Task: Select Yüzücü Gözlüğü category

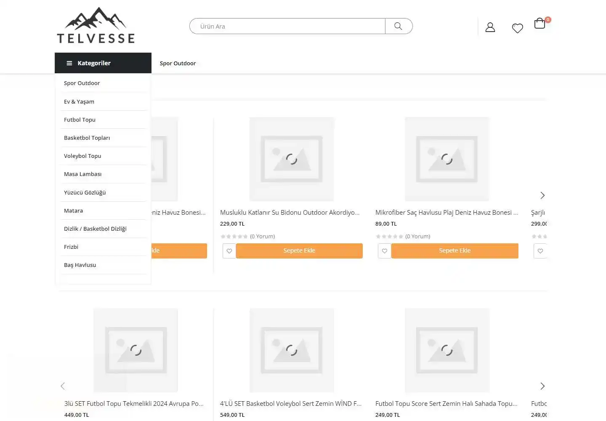Action: tap(103, 192)
